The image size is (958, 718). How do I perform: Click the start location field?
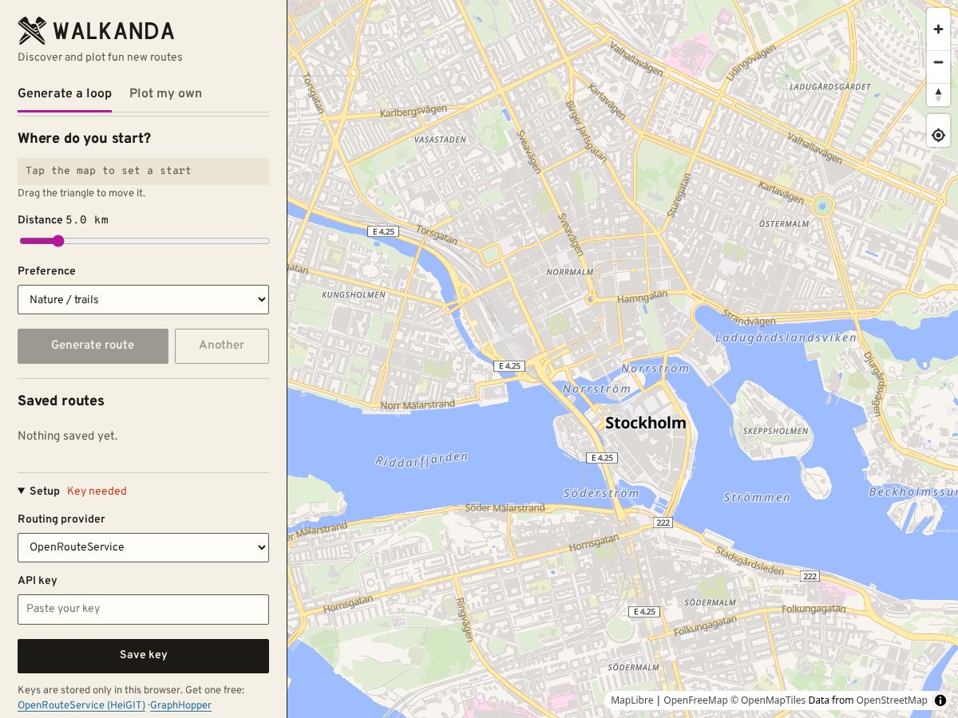pyautogui.click(x=143, y=171)
